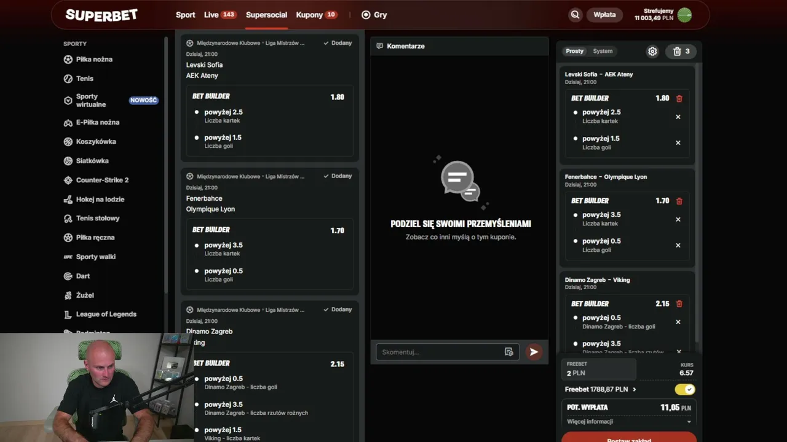Remove powyżej 2.5 Liczba kartek from betslip
Screen dimensions: 787x442
(x=678, y=117)
